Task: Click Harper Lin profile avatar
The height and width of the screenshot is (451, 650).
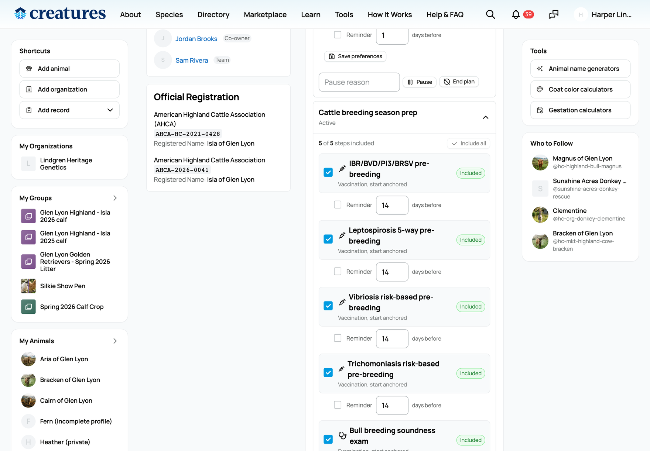Action: (581, 15)
